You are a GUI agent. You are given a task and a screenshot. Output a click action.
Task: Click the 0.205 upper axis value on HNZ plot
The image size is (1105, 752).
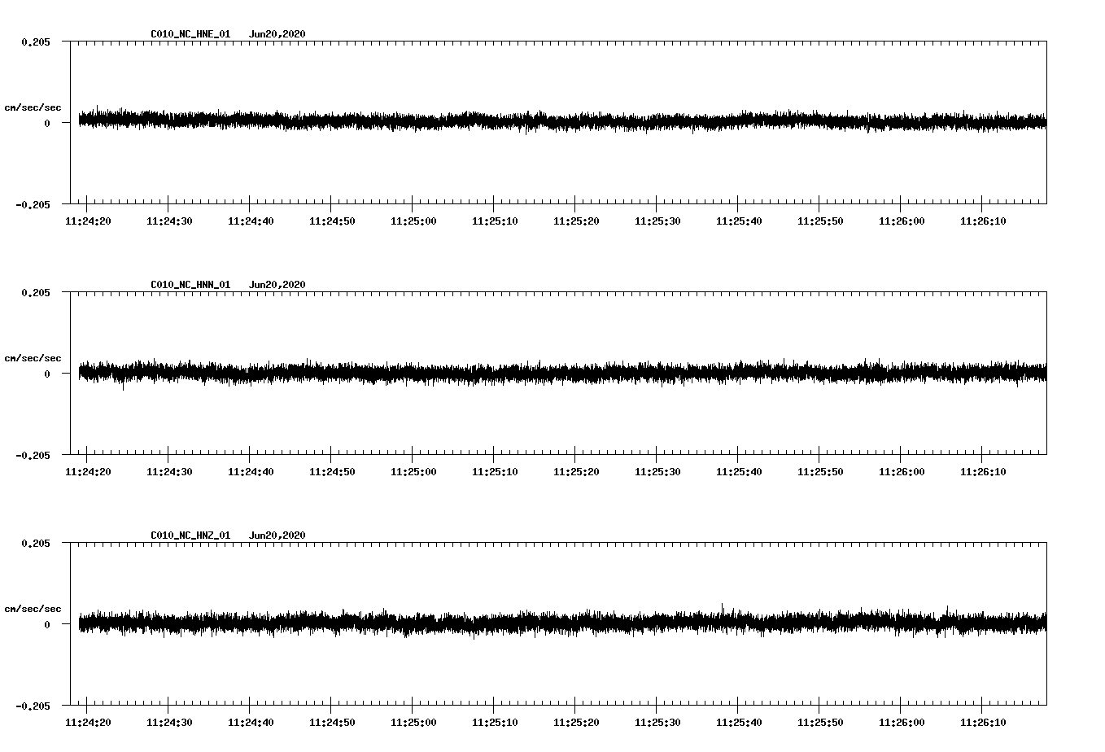35,543
